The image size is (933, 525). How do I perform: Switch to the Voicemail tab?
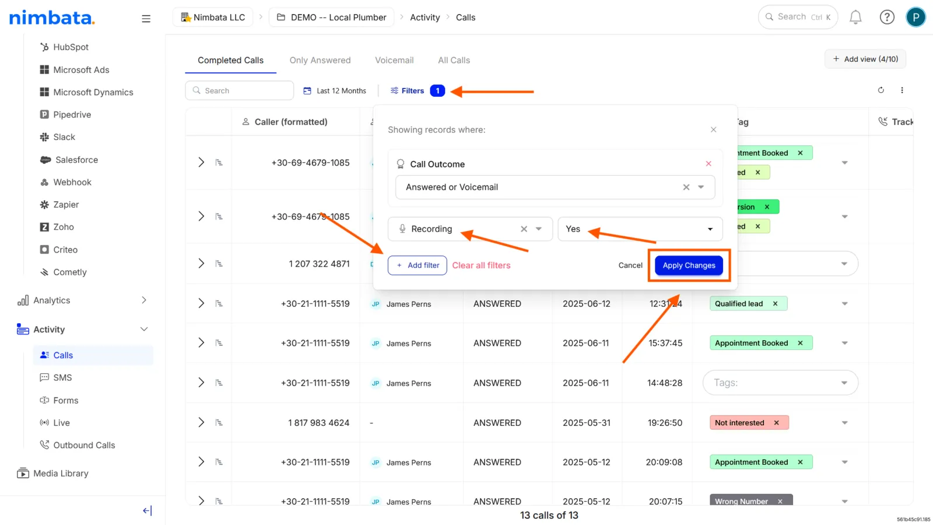click(394, 60)
